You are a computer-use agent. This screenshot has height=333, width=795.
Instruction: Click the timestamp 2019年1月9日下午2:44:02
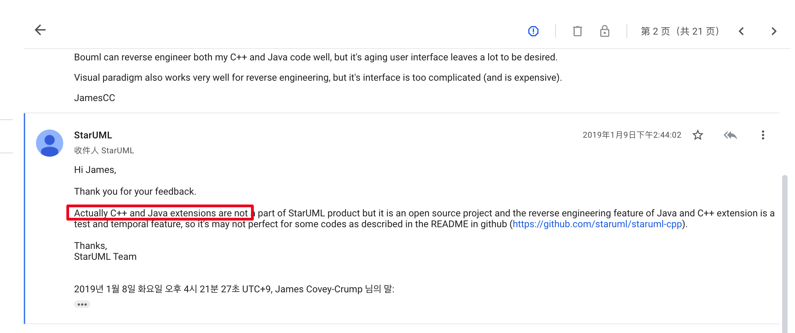[632, 135]
